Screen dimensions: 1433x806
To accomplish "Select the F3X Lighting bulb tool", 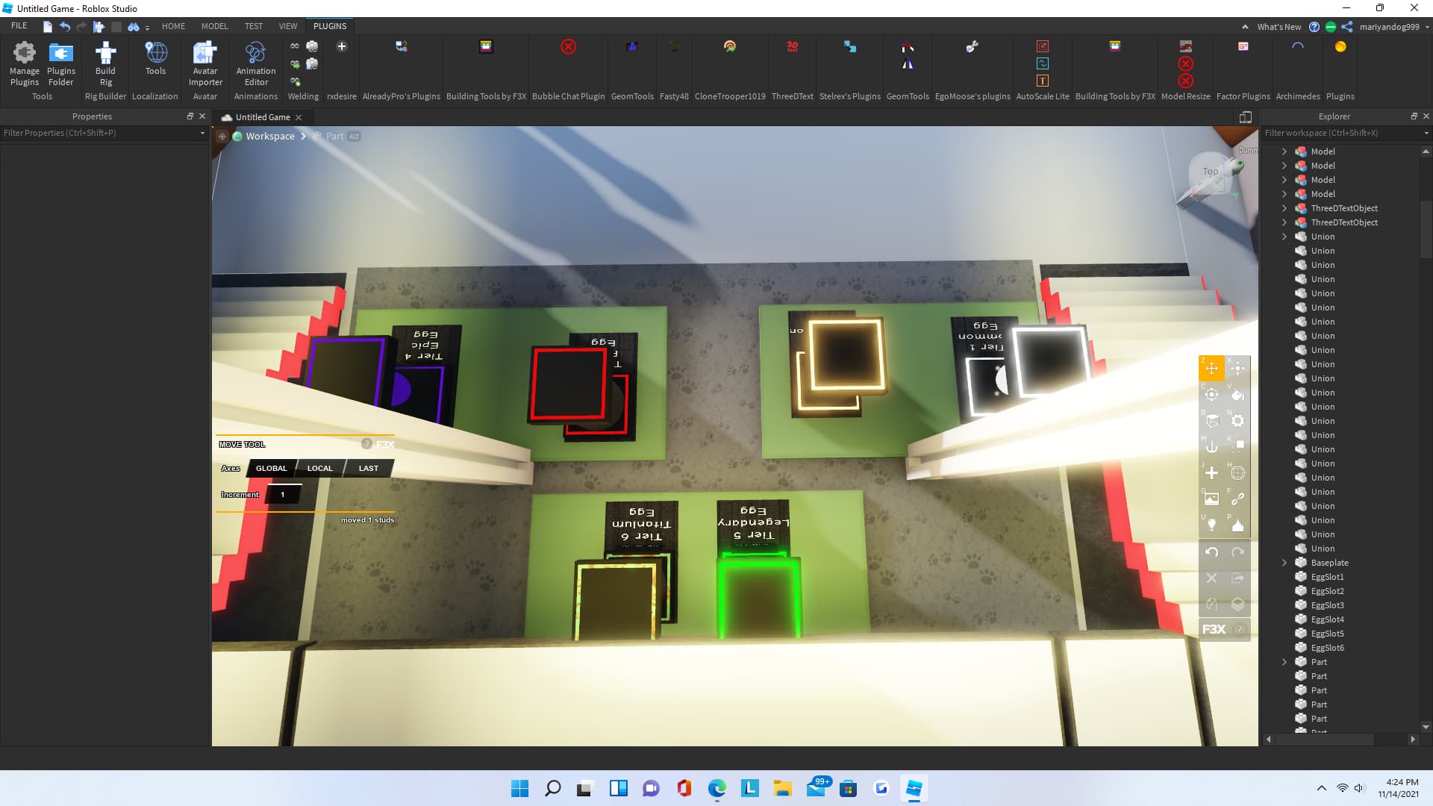I will click(x=1211, y=525).
